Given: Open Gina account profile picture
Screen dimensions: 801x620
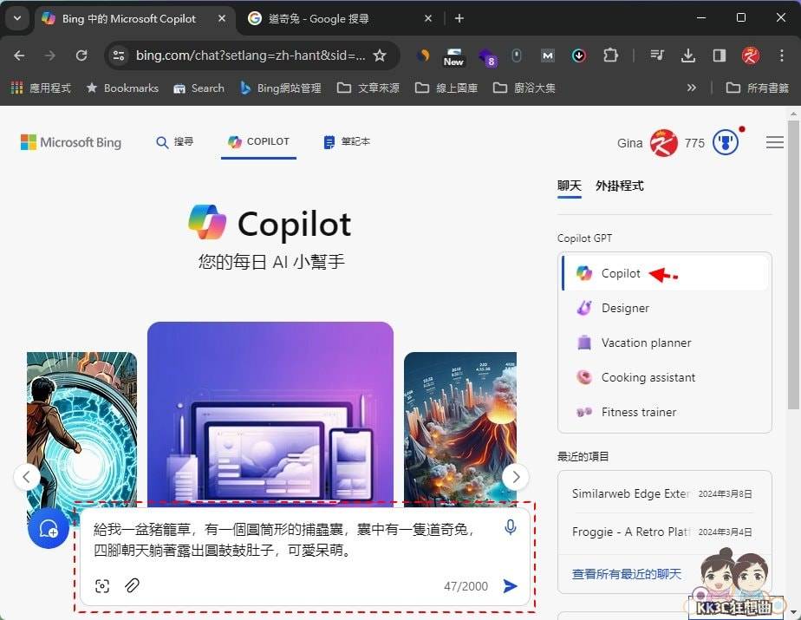Looking at the screenshot, I should click(x=663, y=143).
